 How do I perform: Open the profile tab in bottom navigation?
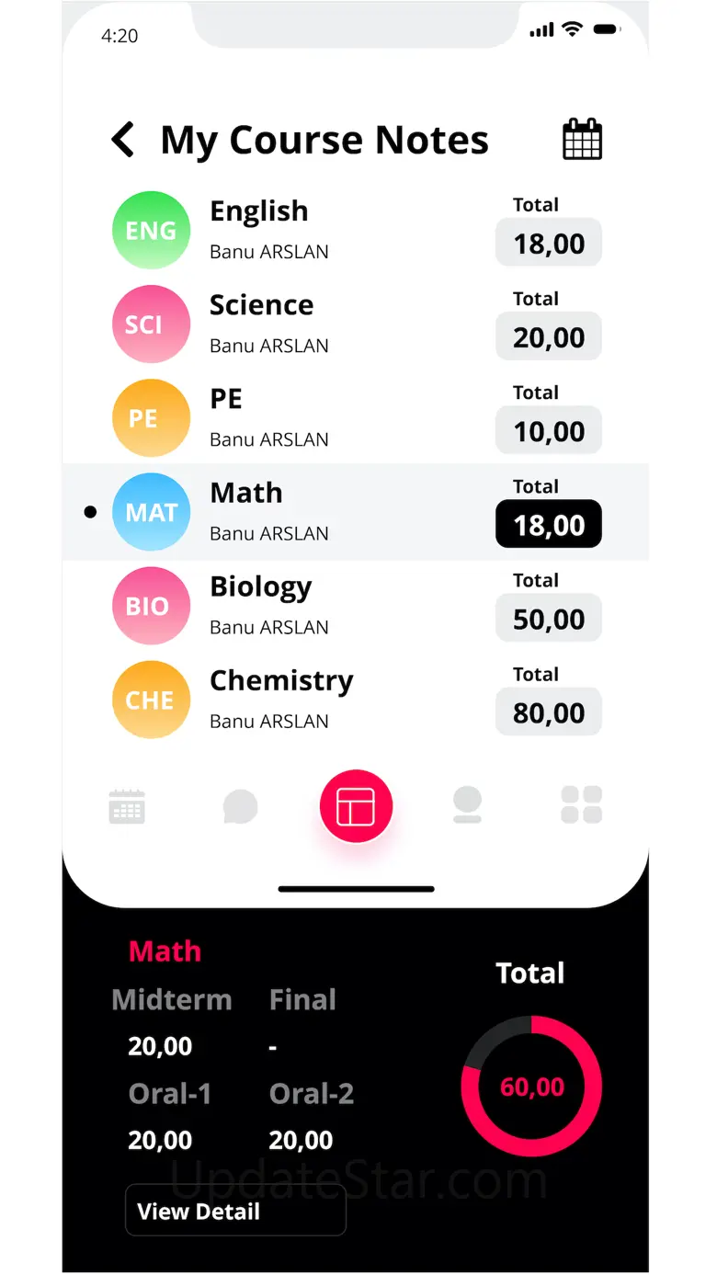point(467,805)
